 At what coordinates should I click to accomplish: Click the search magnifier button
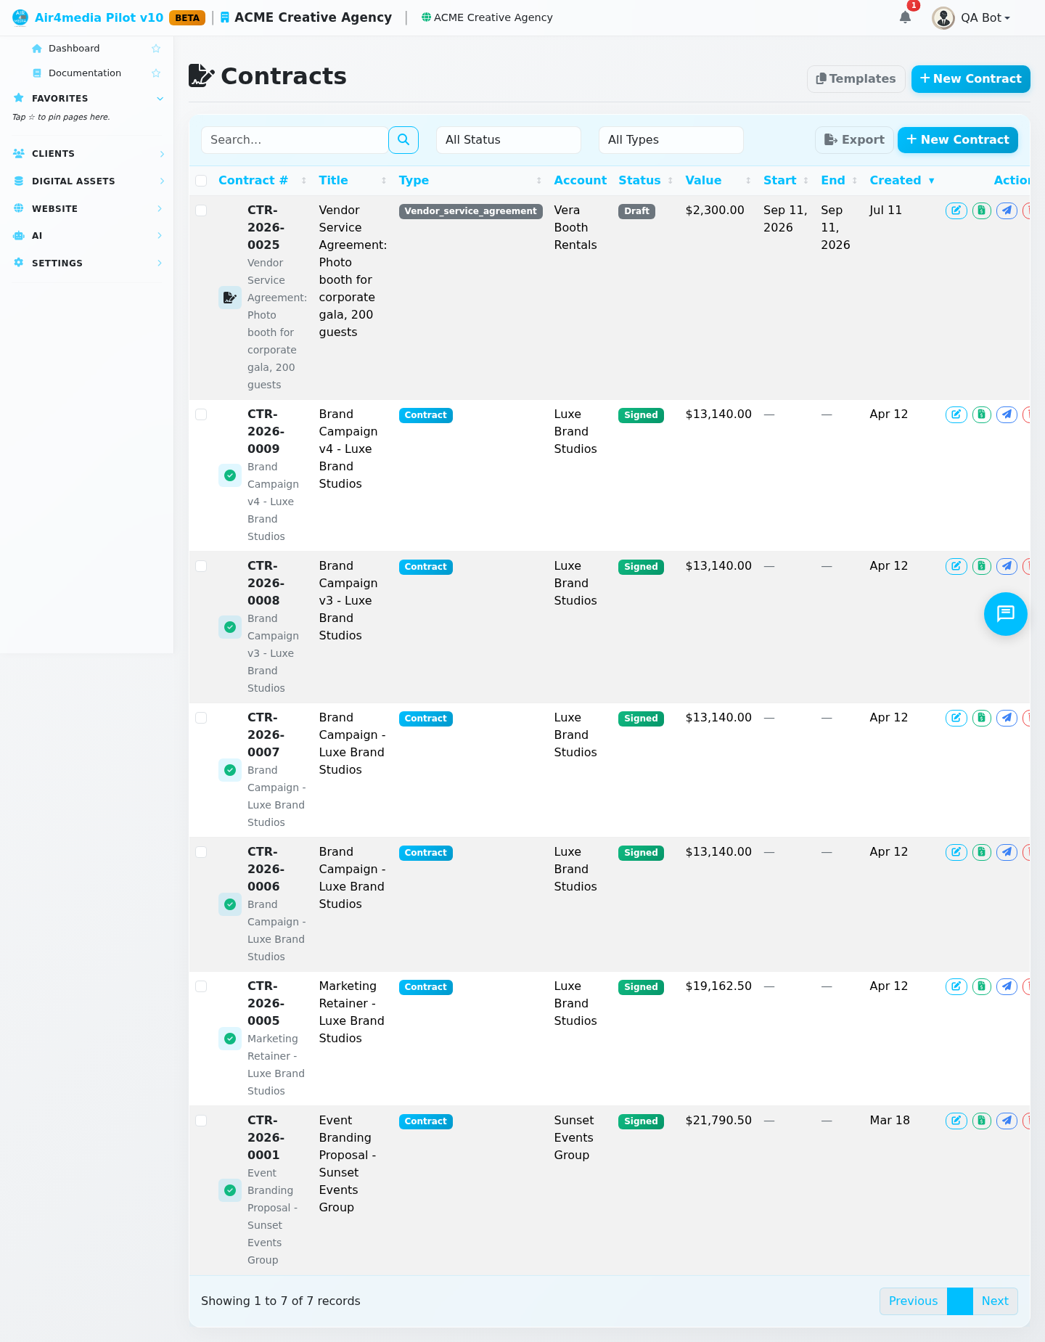tap(403, 140)
